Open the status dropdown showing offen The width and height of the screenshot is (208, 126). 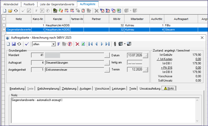point(53,44)
